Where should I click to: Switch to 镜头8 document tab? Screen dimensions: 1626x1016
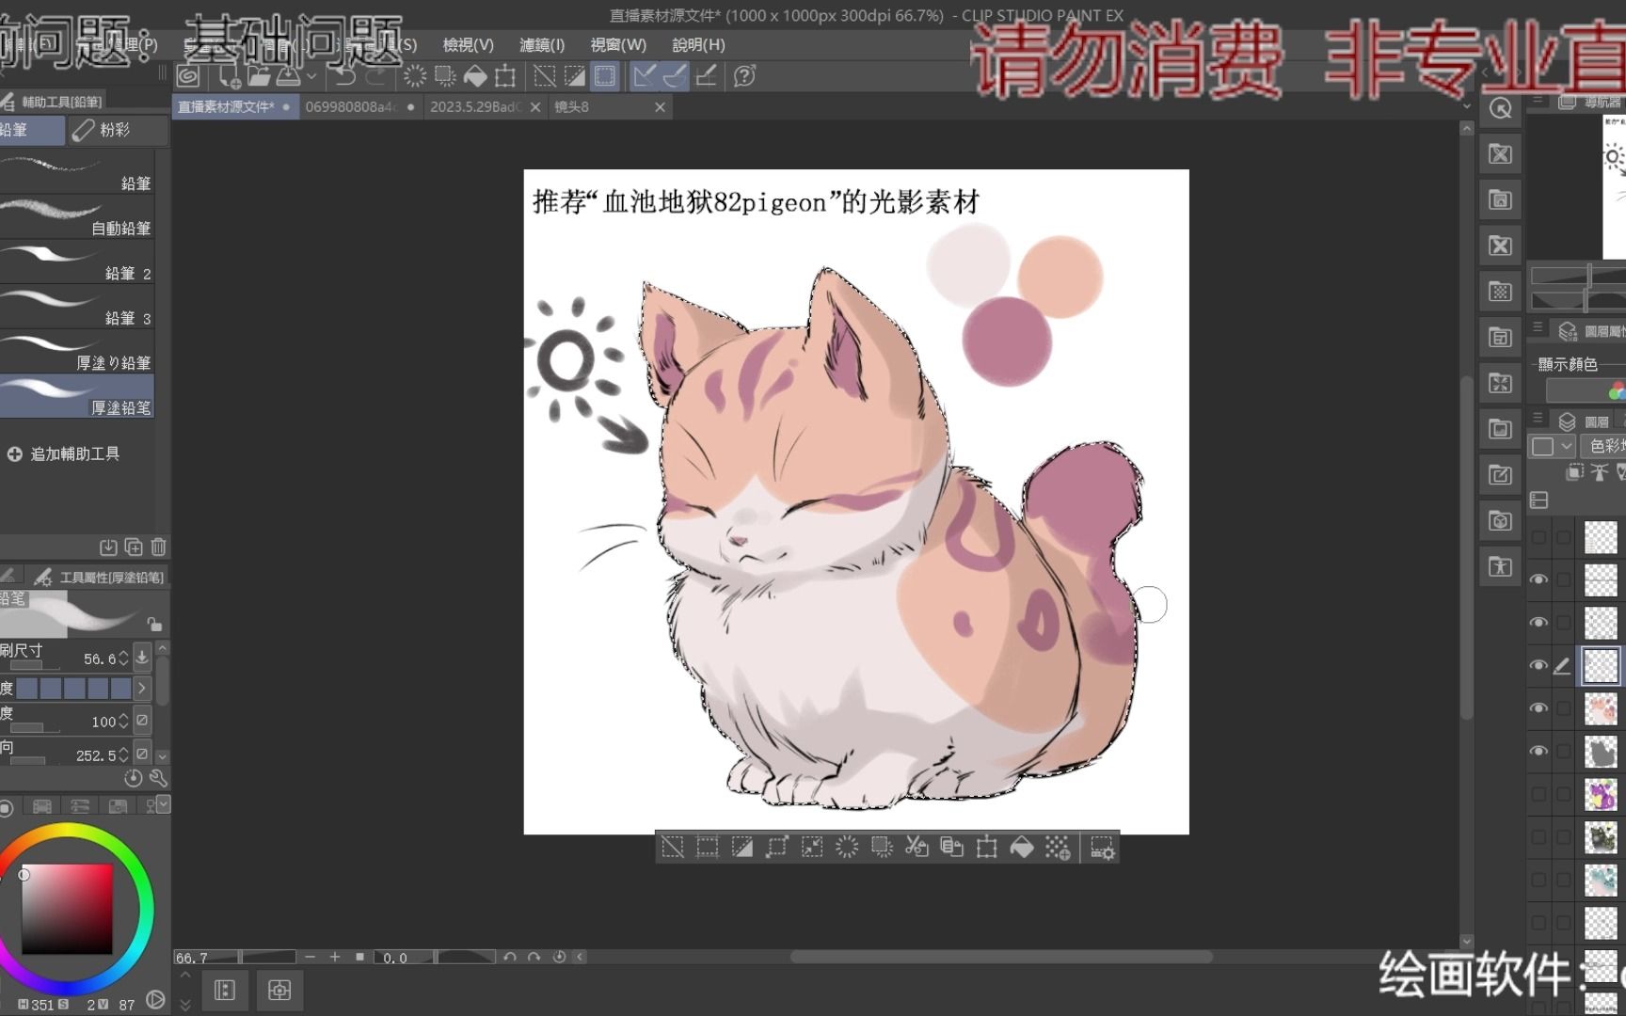[609, 107]
